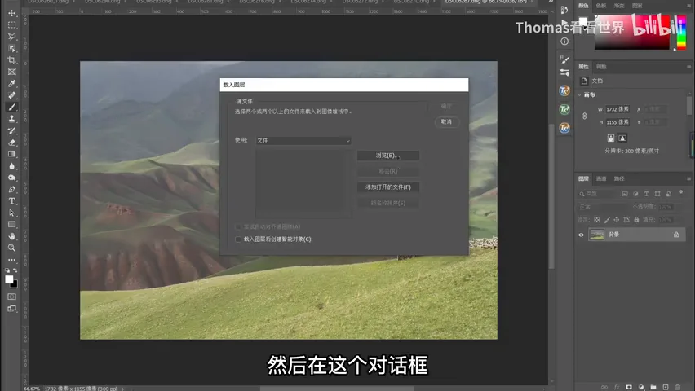Select the Rectangle shape tool
This screenshot has width=695, height=391.
[12, 225]
